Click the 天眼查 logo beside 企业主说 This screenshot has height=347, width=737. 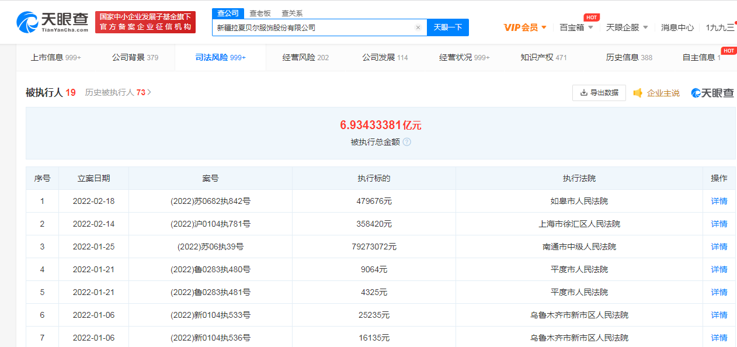pos(712,93)
